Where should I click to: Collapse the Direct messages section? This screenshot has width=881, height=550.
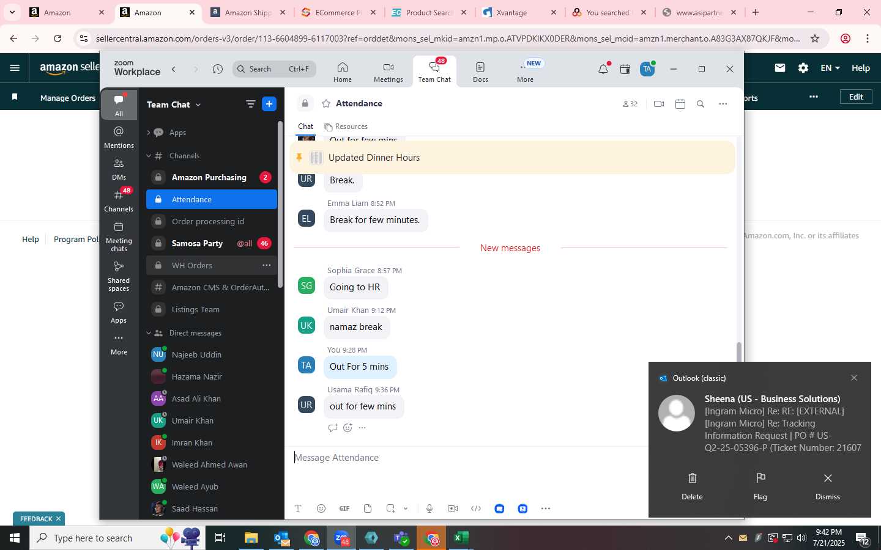pos(148,333)
